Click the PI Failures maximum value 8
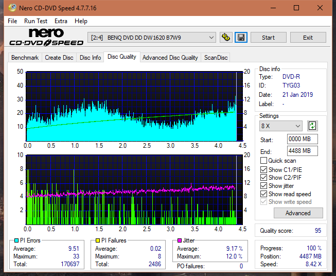The width and height of the screenshot is (336, 276). [x=160, y=256]
